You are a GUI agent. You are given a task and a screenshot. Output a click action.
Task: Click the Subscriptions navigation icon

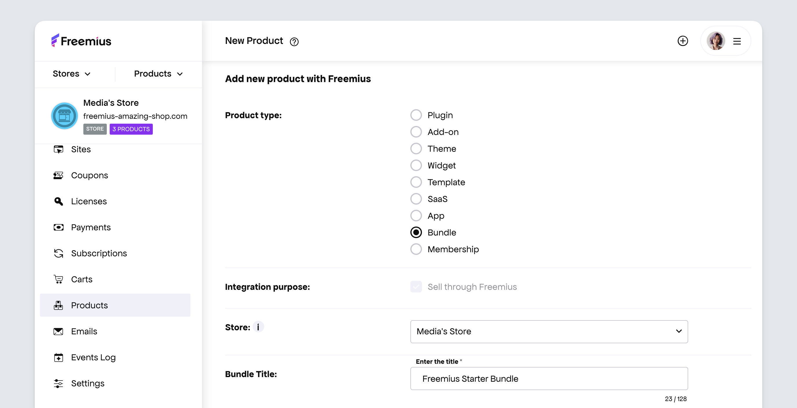point(58,253)
